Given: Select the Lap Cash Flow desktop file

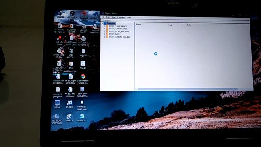Looking at the screenshot, I should pos(83,29).
